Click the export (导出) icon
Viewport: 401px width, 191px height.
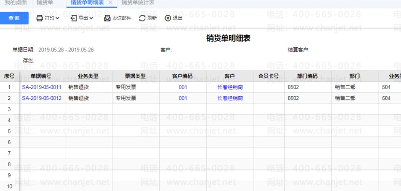74,19
